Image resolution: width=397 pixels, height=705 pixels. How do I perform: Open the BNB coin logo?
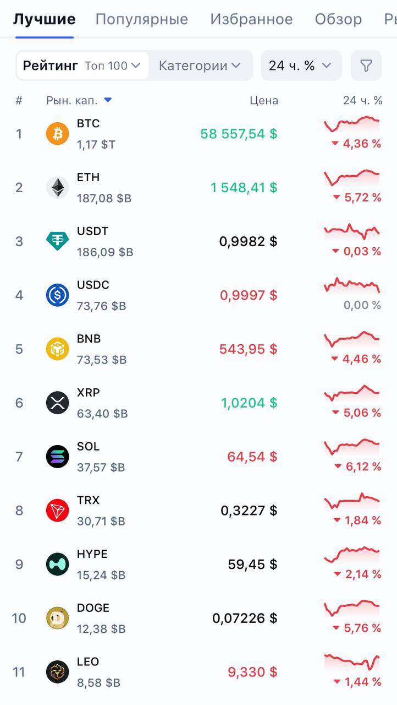coord(58,349)
